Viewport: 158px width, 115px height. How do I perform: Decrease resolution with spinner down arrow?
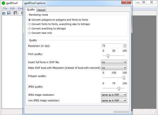click(x=125, y=47)
